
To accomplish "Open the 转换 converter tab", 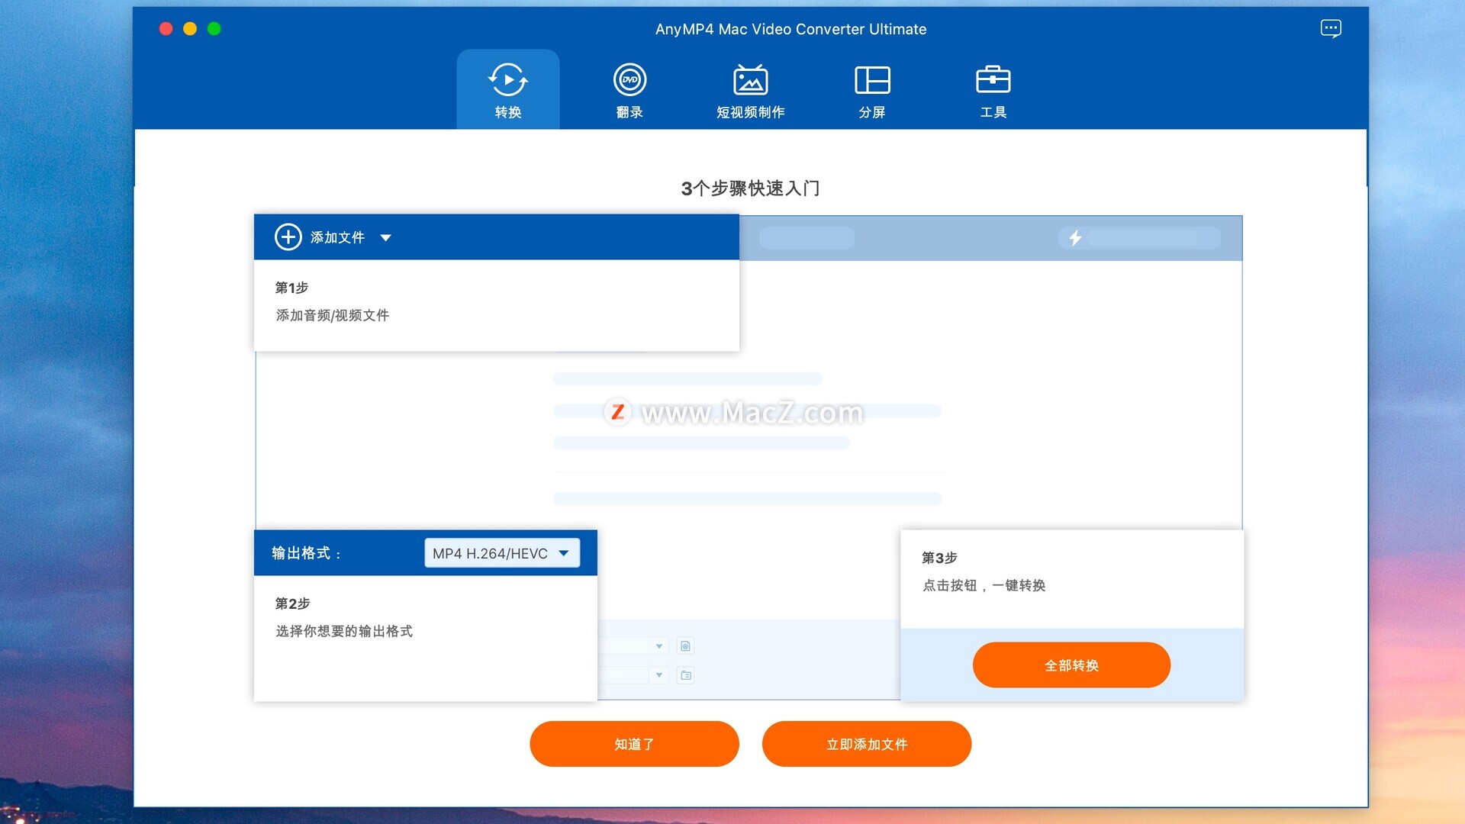I will pos(507,90).
